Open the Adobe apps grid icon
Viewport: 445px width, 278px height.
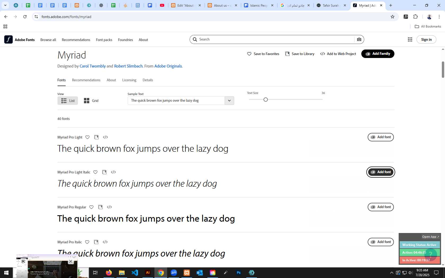pos(410,39)
